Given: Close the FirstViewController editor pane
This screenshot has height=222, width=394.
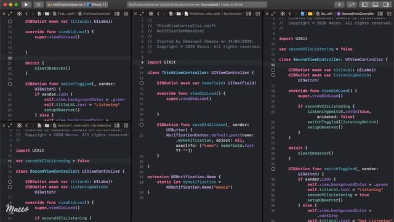Looking at the screenshot, I should click(4, 14).
